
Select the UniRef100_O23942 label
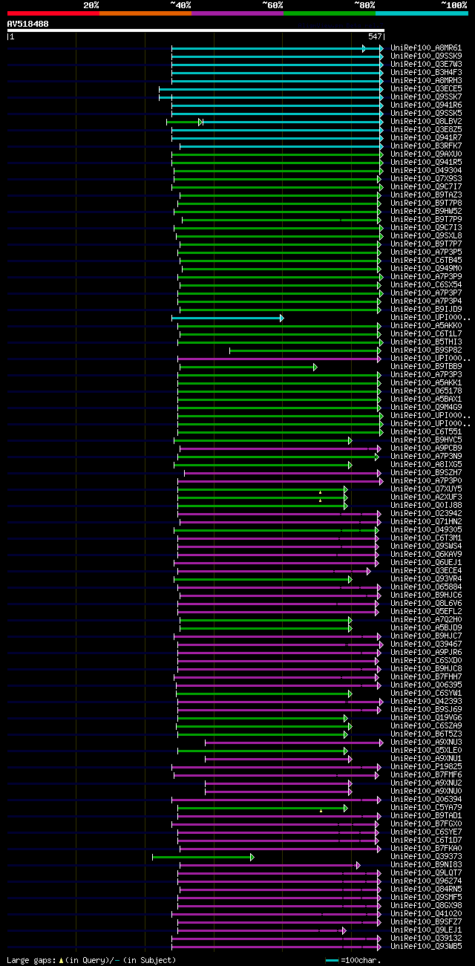coord(427,514)
